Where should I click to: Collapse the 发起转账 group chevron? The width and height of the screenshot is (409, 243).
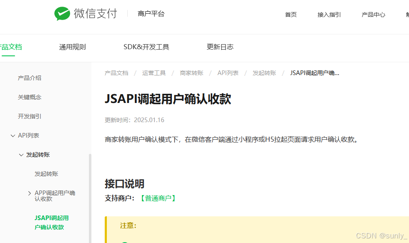click(21, 155)
